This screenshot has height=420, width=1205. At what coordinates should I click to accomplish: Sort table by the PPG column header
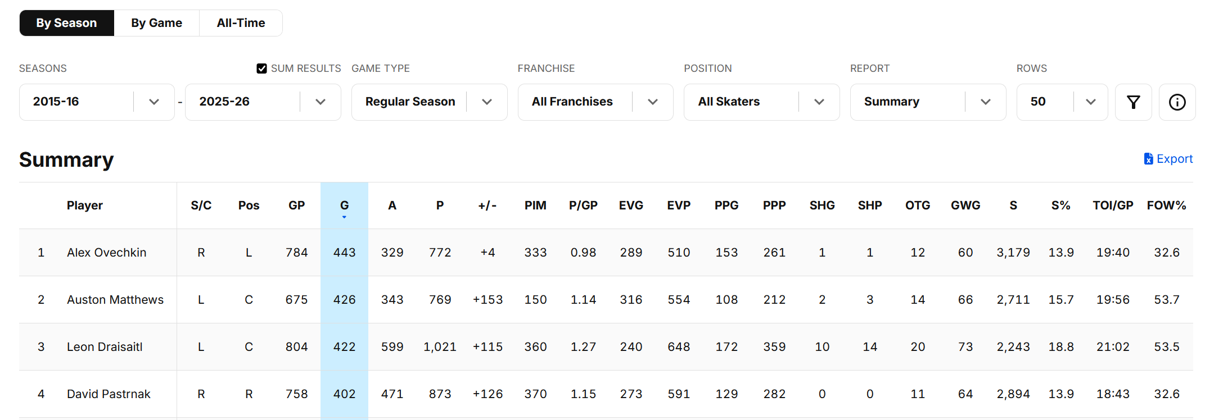(726, 206)
